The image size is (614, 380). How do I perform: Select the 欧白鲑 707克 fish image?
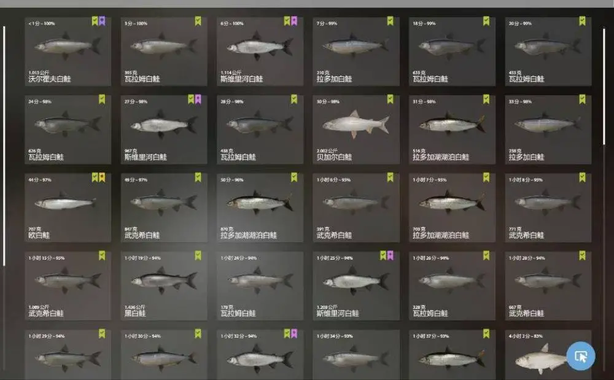pos(66,203)
